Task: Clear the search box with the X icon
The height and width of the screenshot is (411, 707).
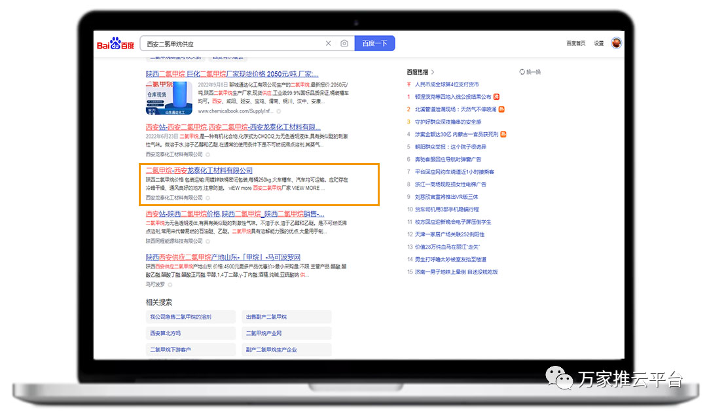Action: coord(329,44)
